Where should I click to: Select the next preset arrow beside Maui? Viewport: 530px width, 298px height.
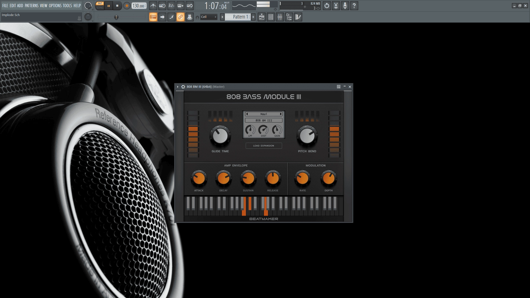(x=281, y=114)
